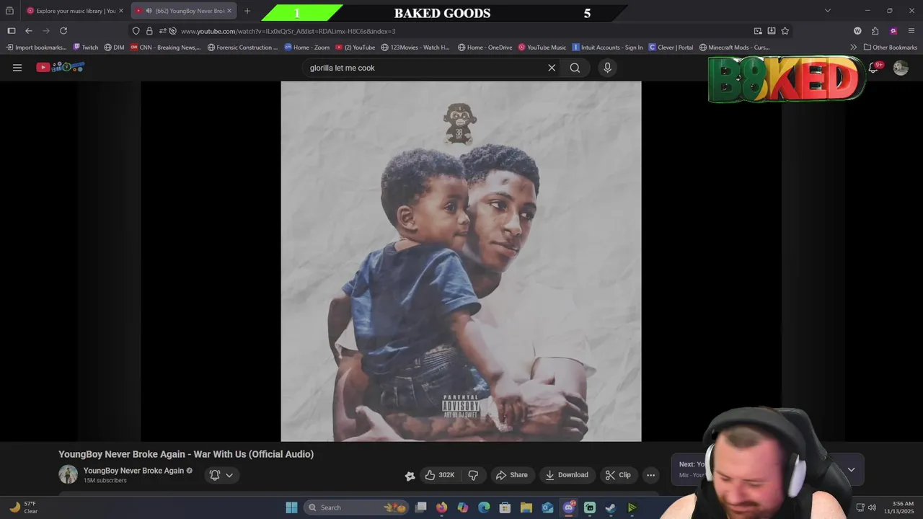
Task: Open the CNN Breaking News bookmark
Action: [165, 48]
